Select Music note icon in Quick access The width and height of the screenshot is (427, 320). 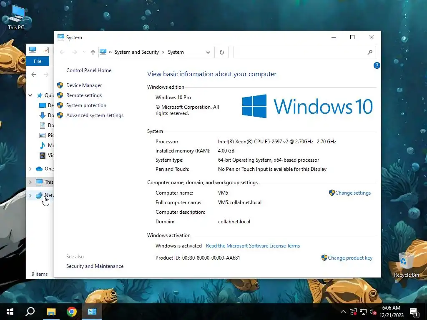click(43, 145)
